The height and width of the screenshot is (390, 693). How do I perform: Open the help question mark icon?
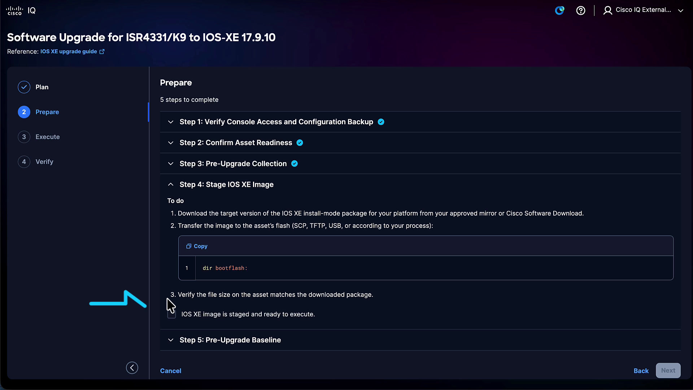point(581,10)
